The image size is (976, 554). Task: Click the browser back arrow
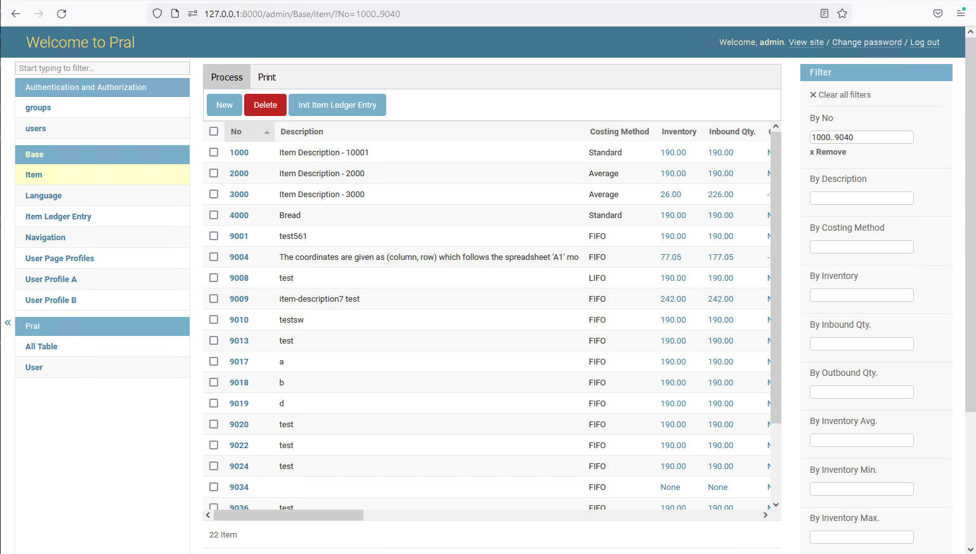point(16,14)
